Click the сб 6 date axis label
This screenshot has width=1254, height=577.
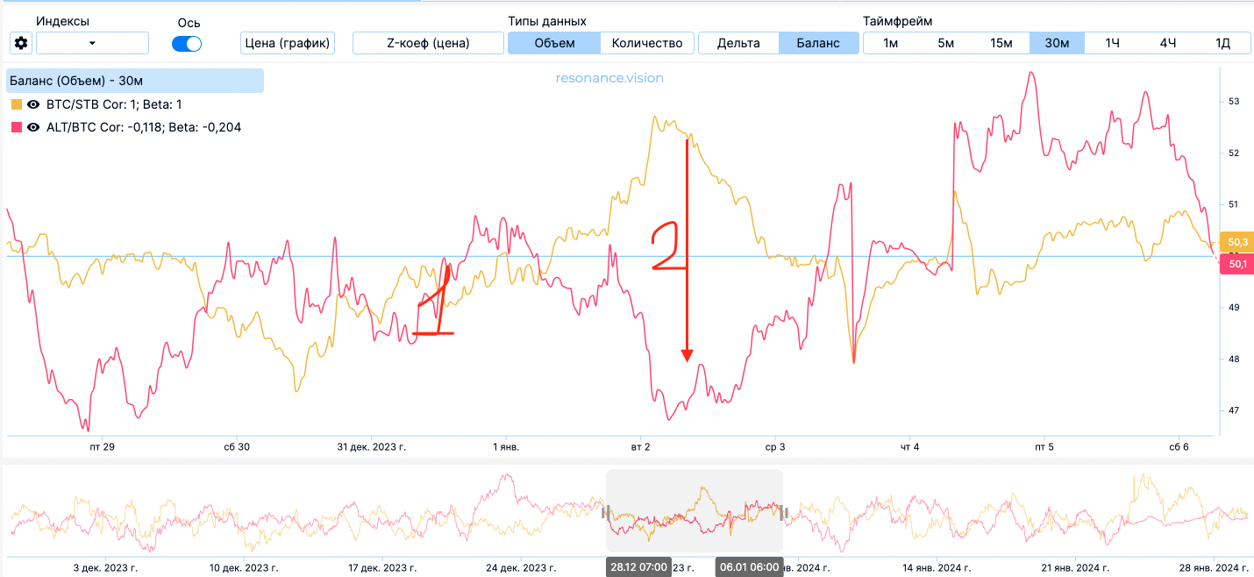[1179, 447]
